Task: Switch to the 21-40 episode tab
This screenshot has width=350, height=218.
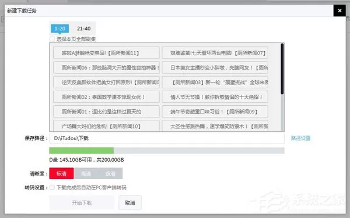Action: tap(83, 28)
